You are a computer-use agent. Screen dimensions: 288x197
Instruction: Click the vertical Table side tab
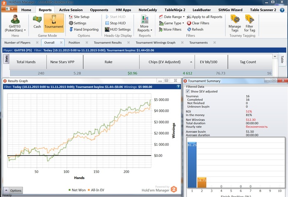point(282,59)
